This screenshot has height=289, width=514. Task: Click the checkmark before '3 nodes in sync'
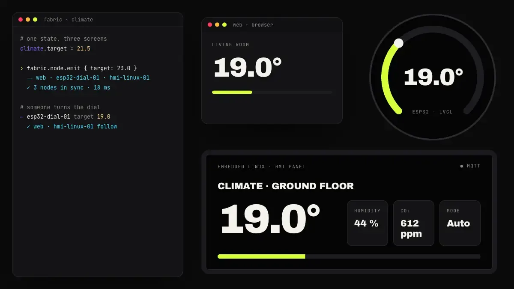(29, 88)
